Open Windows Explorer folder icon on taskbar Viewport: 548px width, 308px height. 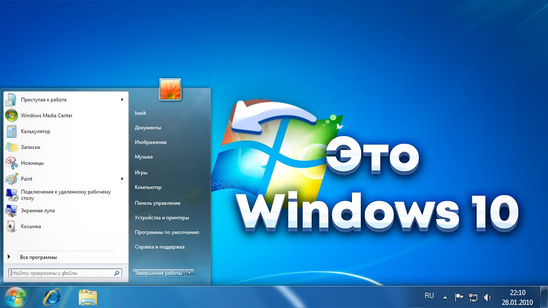point(88,298)
